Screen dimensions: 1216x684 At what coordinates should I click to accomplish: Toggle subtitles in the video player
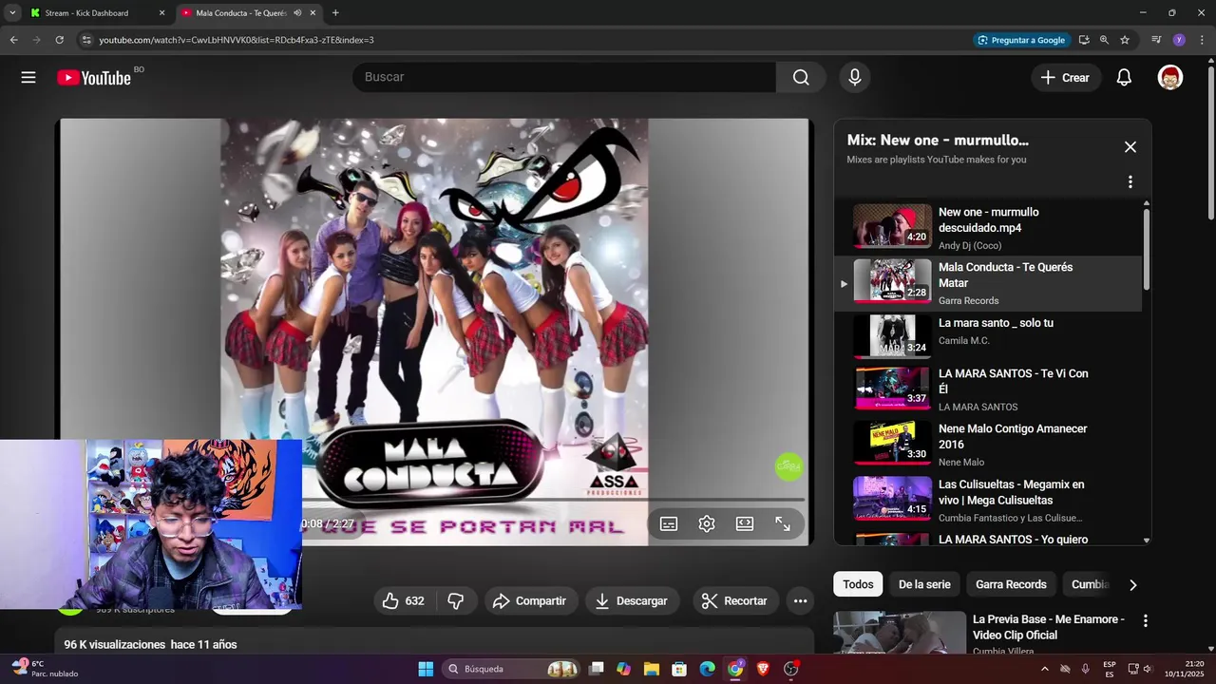point(669,523)
